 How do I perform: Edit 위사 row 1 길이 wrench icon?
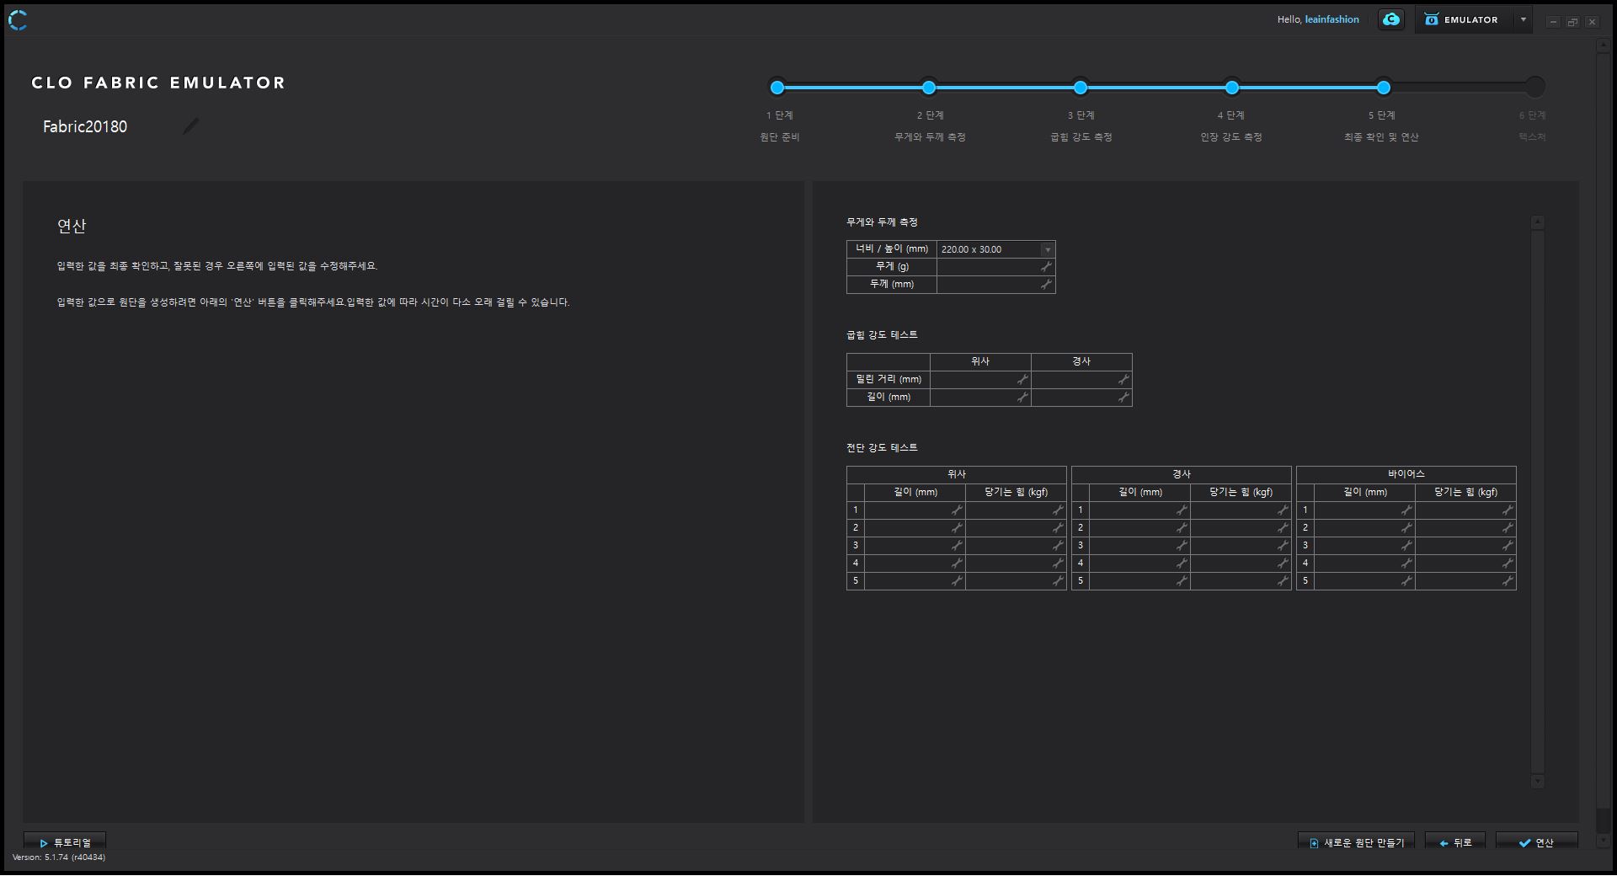coord(957,510)
